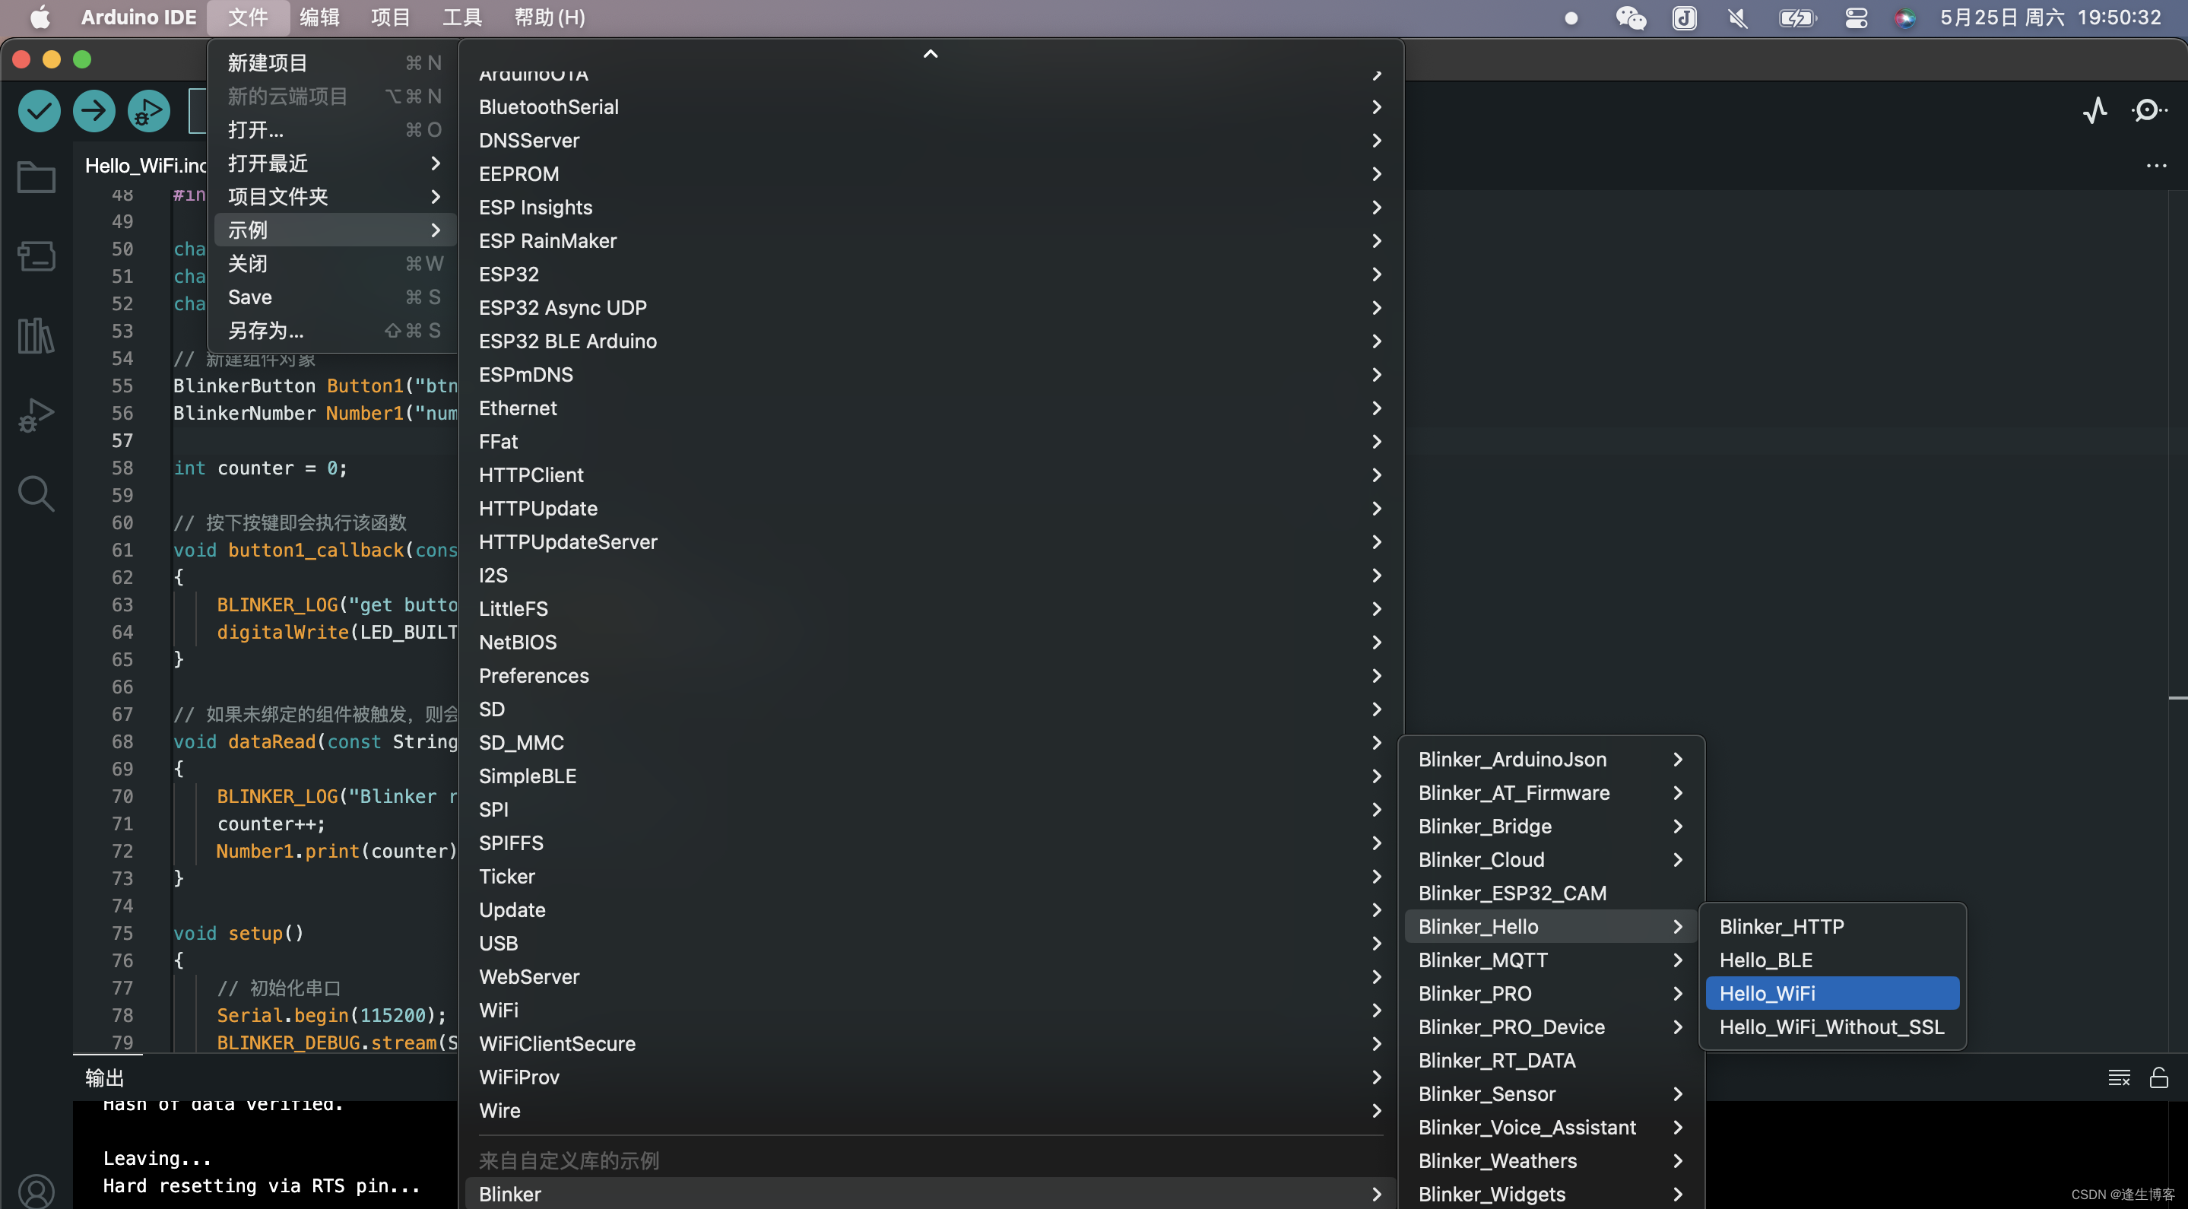Image resolution: width=2188 pixels, height=1209 pixels.
Task: Open the Search sidebar icon
Action: point(36,493)
